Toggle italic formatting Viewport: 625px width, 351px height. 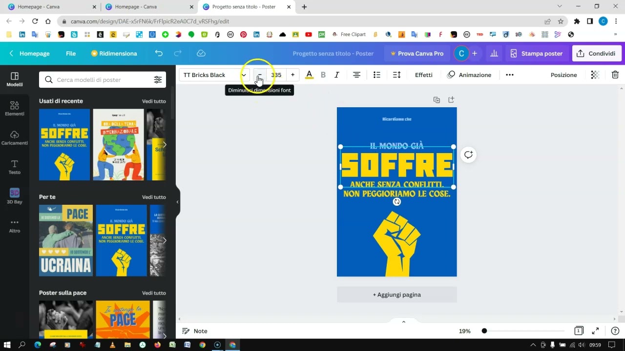tap(336, 75)
